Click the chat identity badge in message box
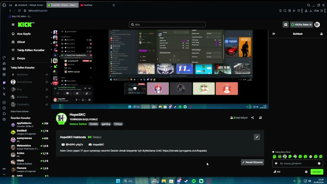Image resolution: width=327 pixels, height=184 pixels. (x=276, y=164)
